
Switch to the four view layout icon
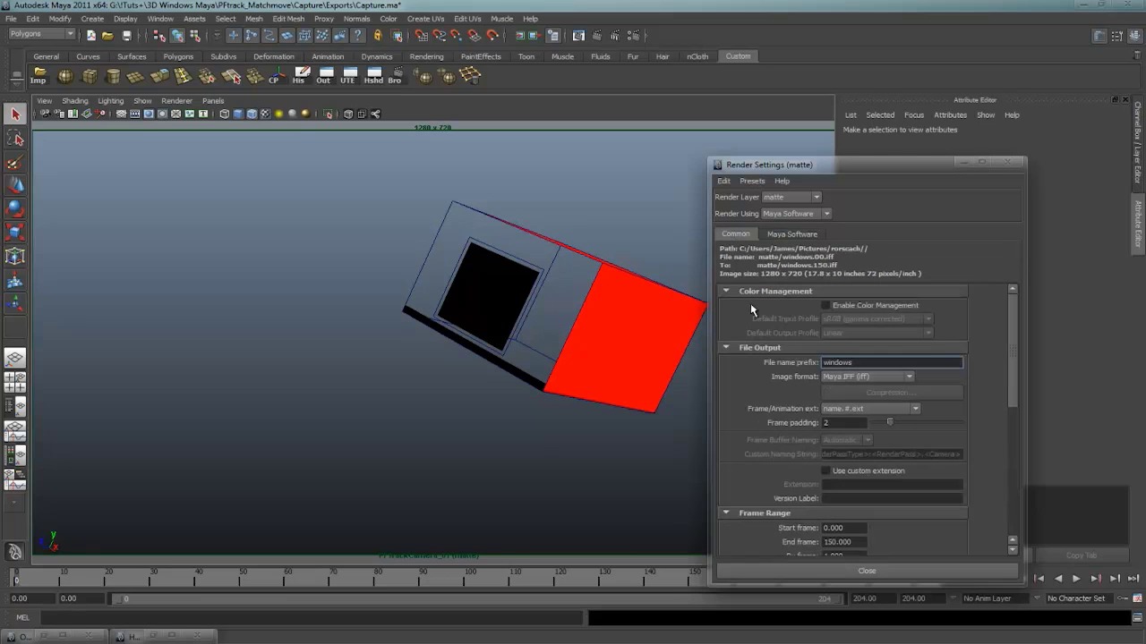pos(15,383)
